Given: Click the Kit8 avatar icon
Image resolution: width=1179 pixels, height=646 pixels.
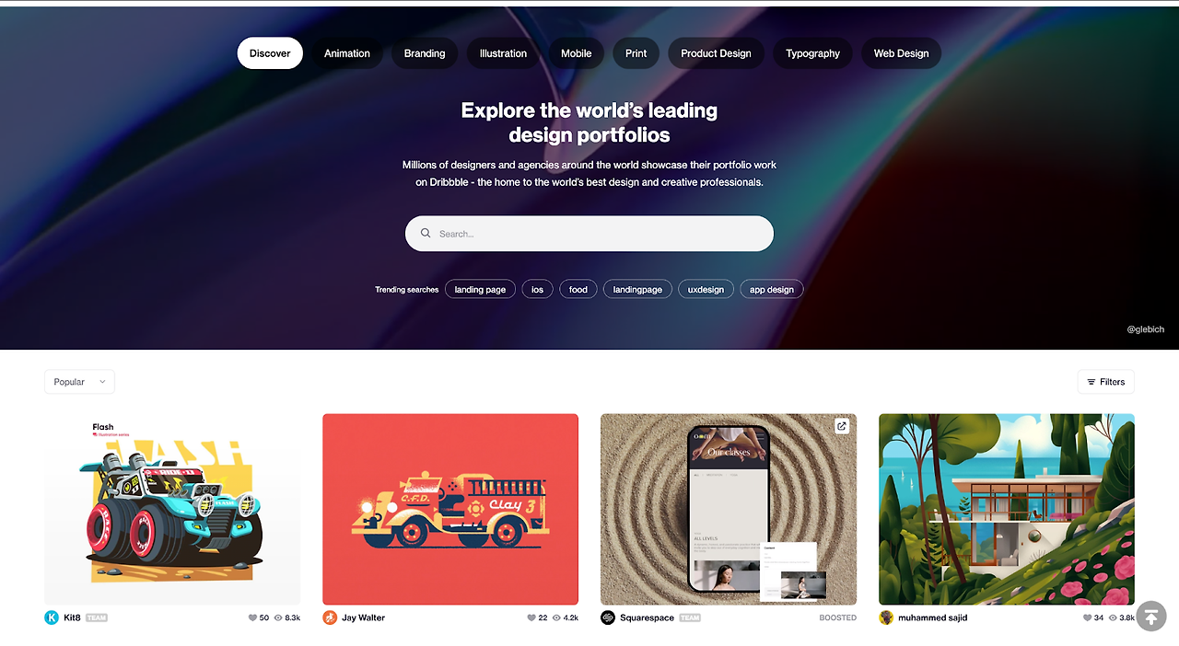Looking at the screenshot, I should [52, 617].
